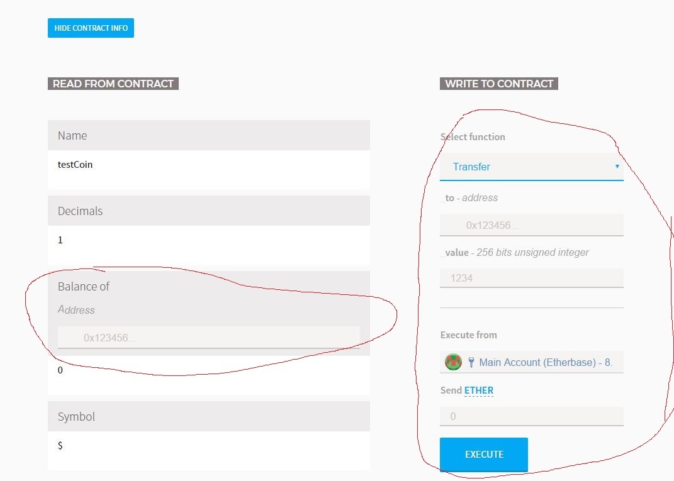The image size is (674, 481).
Task: Focus the Balance of address field
Action: [x=209, y=338]
